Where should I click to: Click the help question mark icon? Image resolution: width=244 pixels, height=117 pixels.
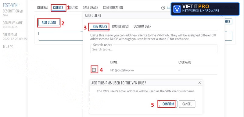coord(163,8)
